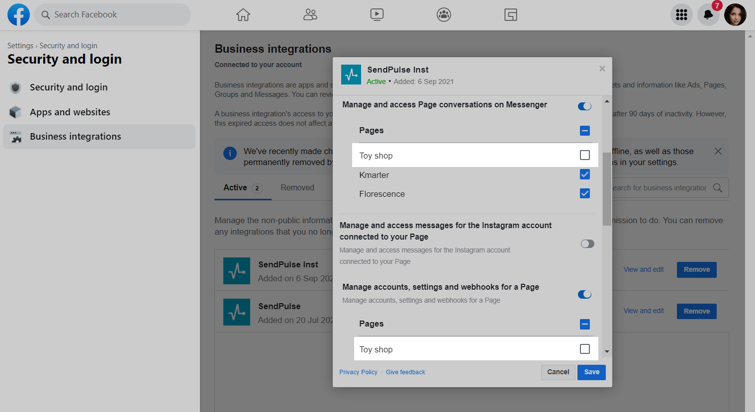Image resolution: width=755 pixels, height=412 pixels.
Task: Click the SendPulse Inst logo in the dialog header
Action: tap(351, 75)
